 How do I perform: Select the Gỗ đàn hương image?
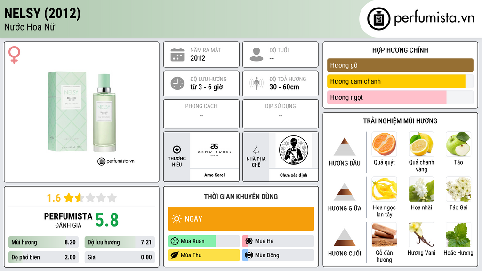pyautogui.click(x=384, y=234)
